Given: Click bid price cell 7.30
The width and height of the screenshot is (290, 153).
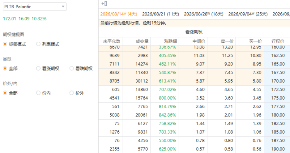Looking at the screenshot, I should click(x=257, y=72).
